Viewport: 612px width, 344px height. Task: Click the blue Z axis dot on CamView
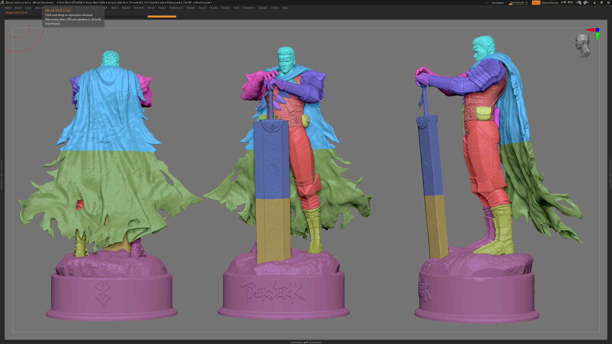[597, 30]
